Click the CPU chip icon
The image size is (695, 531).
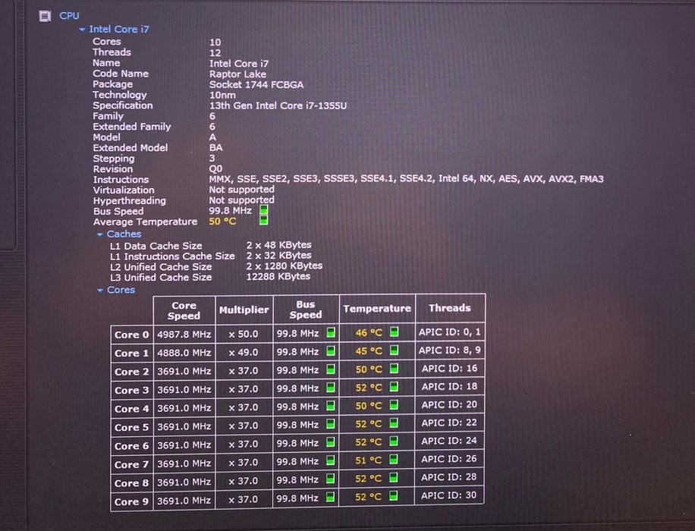[x=45, y=17]
